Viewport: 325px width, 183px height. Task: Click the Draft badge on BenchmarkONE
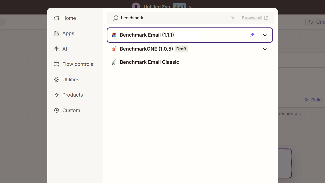point(181,49)
